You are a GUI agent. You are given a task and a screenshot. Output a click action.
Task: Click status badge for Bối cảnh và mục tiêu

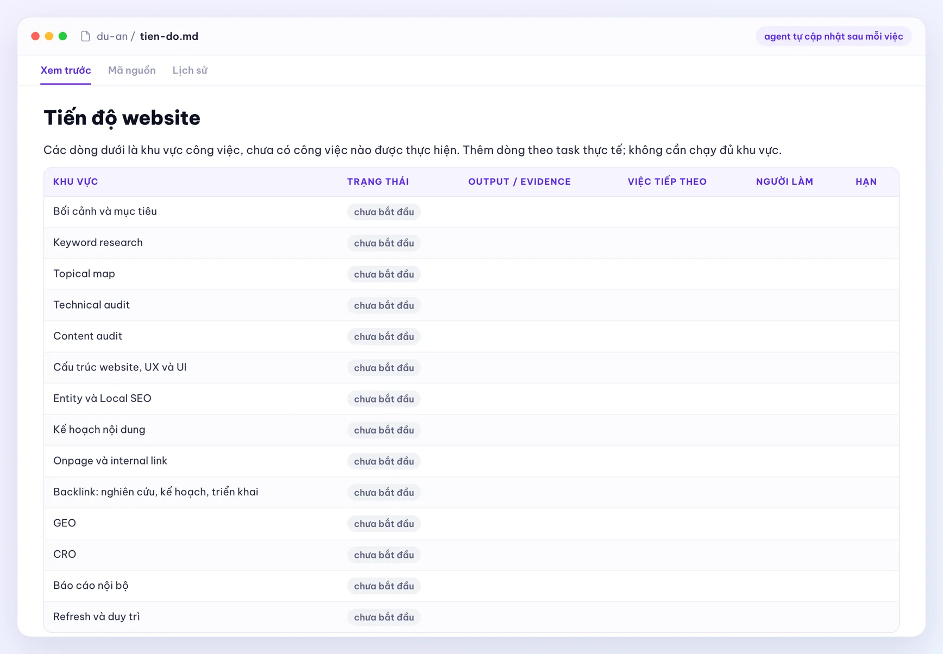click(384, 212)
